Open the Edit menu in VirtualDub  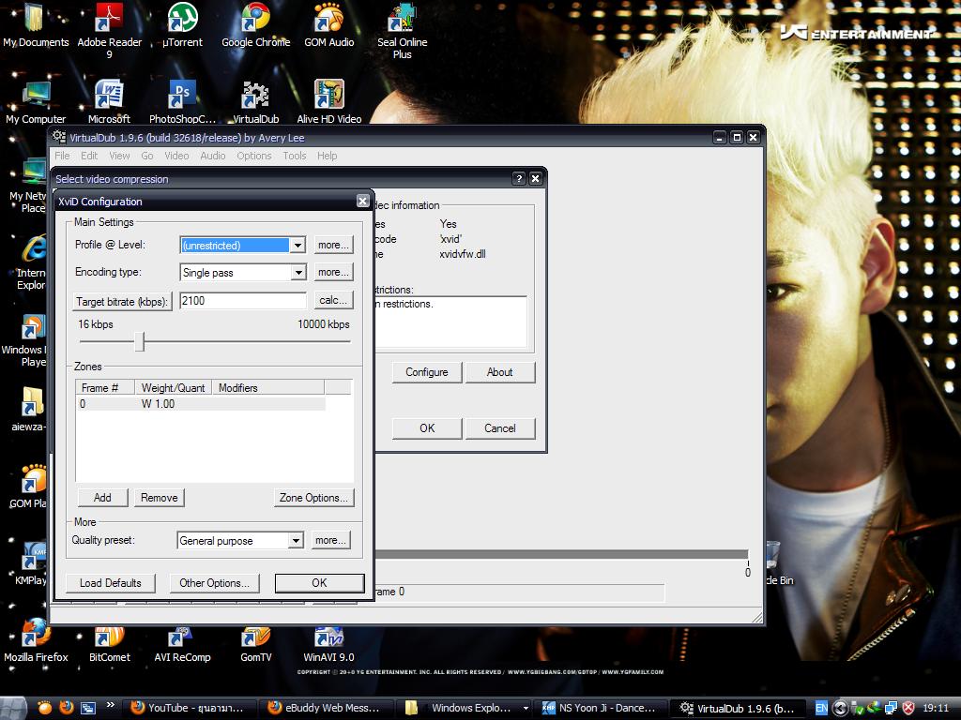coord(89,156)
